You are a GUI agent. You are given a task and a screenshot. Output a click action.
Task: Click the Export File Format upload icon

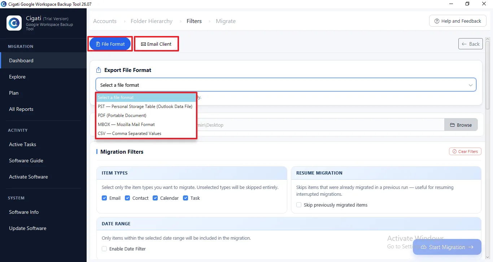[x=99, y=70]
